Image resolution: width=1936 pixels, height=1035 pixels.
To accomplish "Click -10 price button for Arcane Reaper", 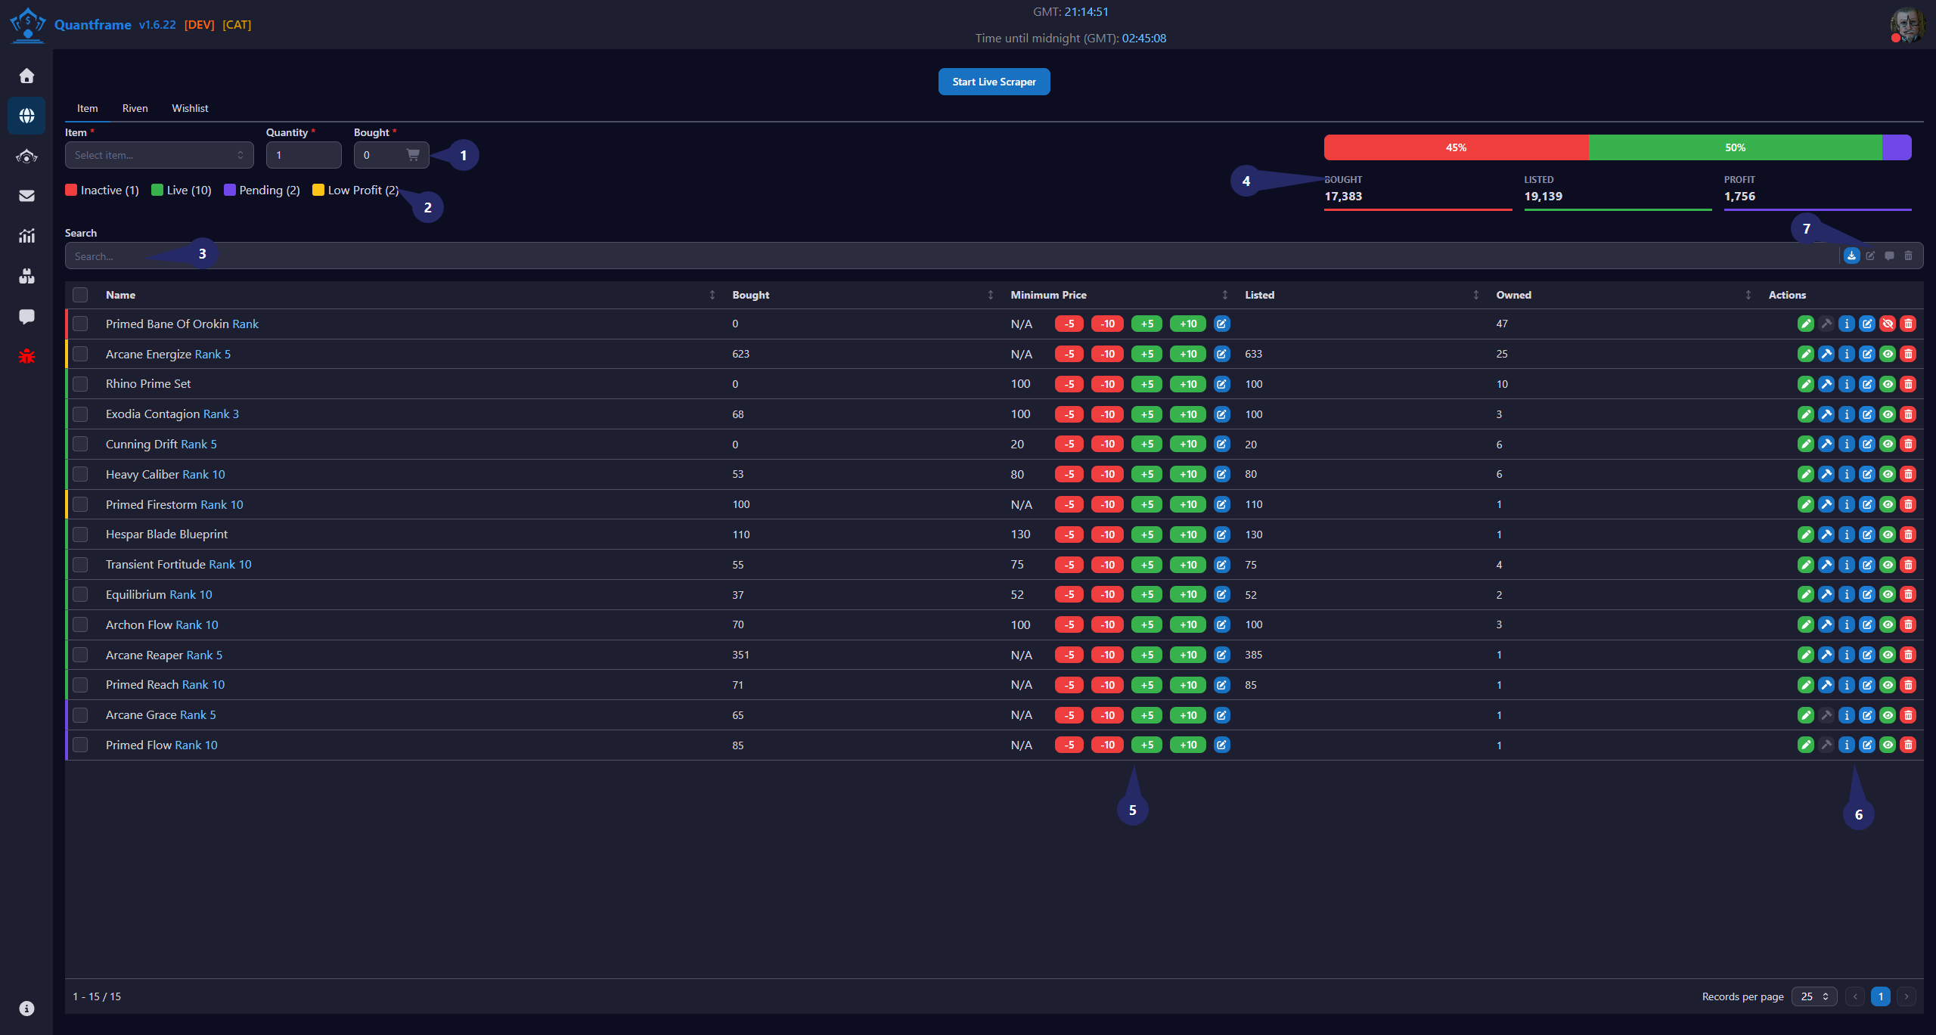I will click(x=1107, y=655).
